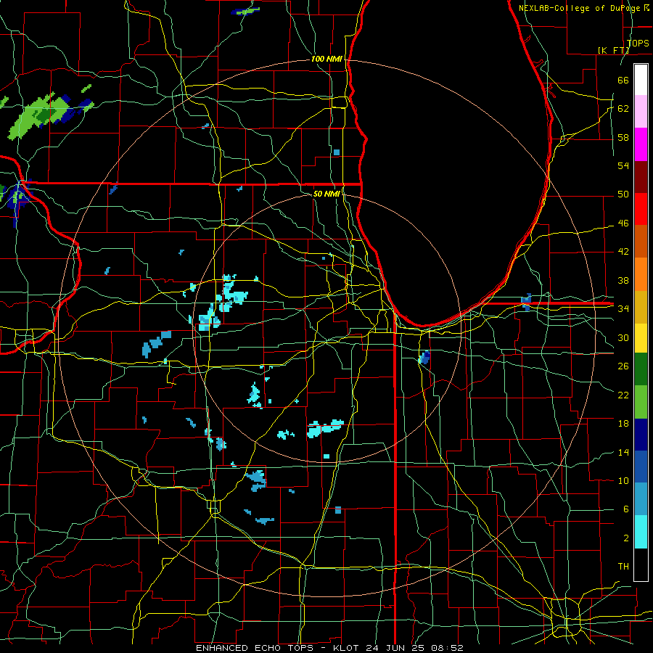Click the '2' legend value
This screenshot has height=653, width=653.
[x=625, y=538]
